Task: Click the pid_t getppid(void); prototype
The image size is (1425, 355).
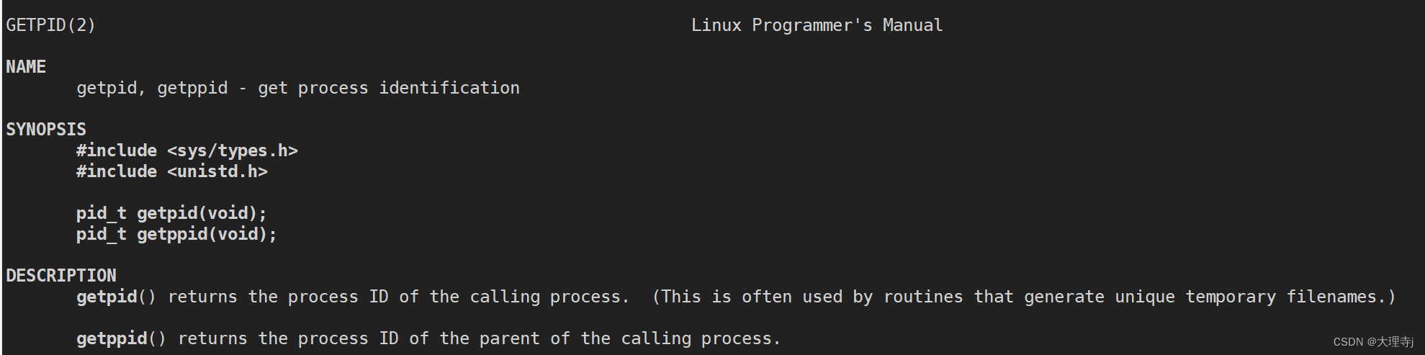Action: tap(176, 234)
